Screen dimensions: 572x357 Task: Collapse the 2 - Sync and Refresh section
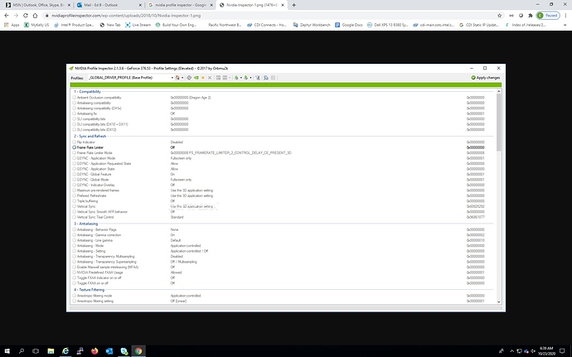[x=92, y=136]
